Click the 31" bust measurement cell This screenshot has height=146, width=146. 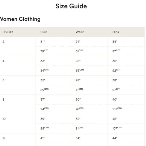click(43, 42)
